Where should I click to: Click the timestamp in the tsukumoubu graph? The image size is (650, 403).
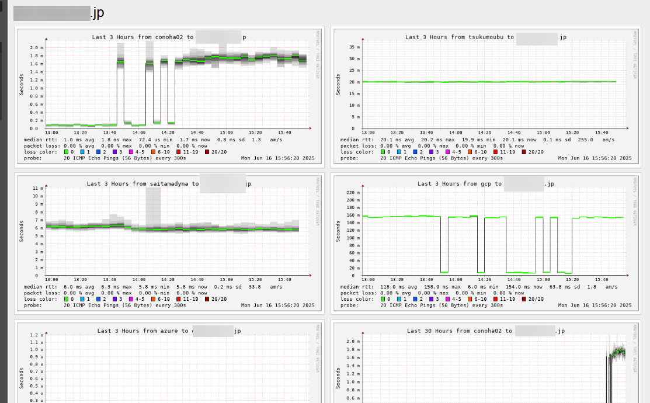(x=595, y=158)
